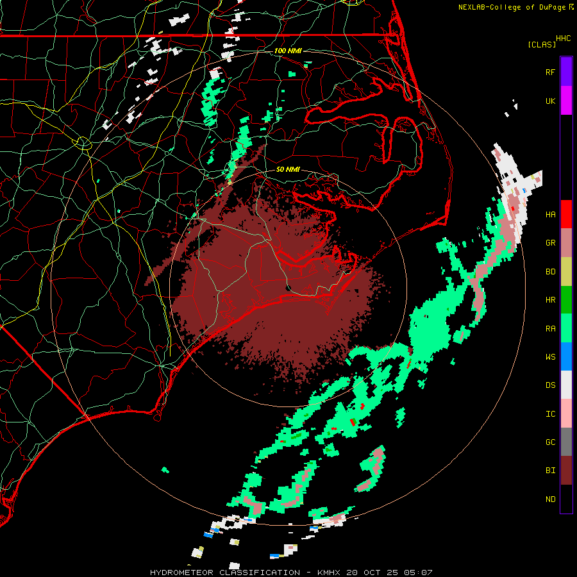The height and width of the screenshot is (577, 577).
Task: Click the DS legend label
Action: (550, 385)
